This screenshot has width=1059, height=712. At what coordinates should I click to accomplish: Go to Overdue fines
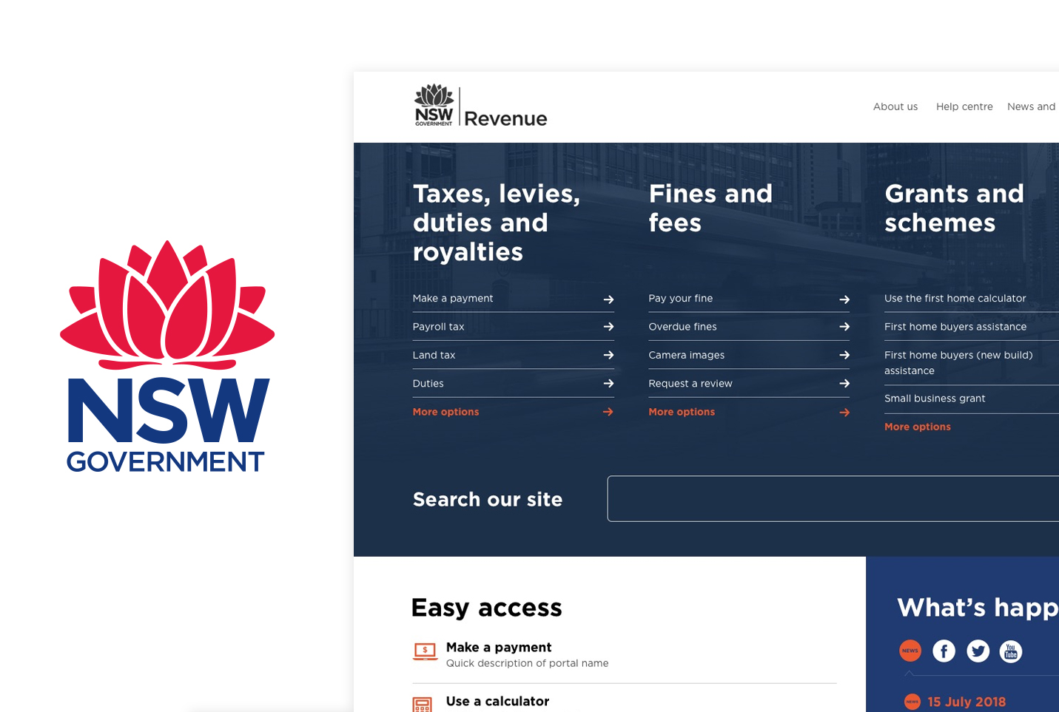[x=683, y=327]
